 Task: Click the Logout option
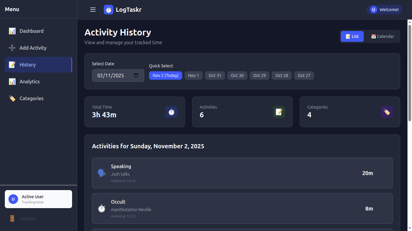[x=23, y=218]
